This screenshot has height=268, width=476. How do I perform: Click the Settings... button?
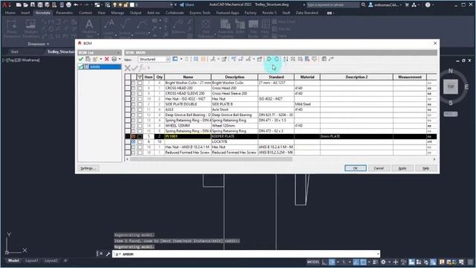tap(88, 168)
